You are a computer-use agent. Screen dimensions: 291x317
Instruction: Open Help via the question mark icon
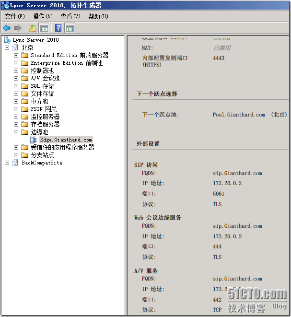coord(58,28)
